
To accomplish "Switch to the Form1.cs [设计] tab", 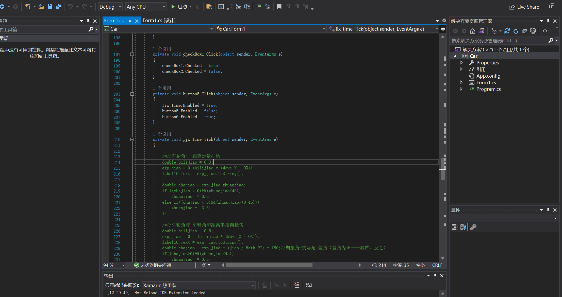I will (x=159, y=21).
